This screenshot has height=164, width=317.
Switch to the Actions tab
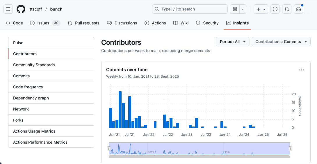coord(155,23)
